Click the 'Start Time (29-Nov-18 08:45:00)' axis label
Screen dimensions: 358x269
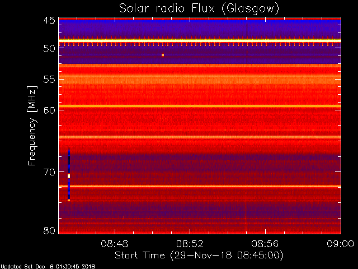click(199, 255)
